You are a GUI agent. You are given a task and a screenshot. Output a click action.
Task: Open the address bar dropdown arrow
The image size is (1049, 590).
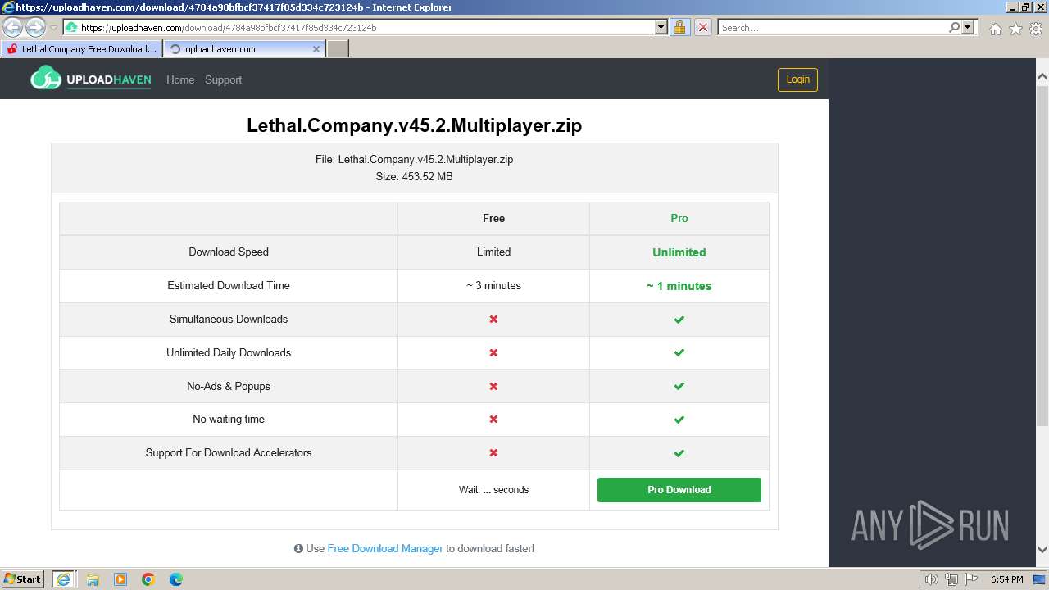coord(661,27)
